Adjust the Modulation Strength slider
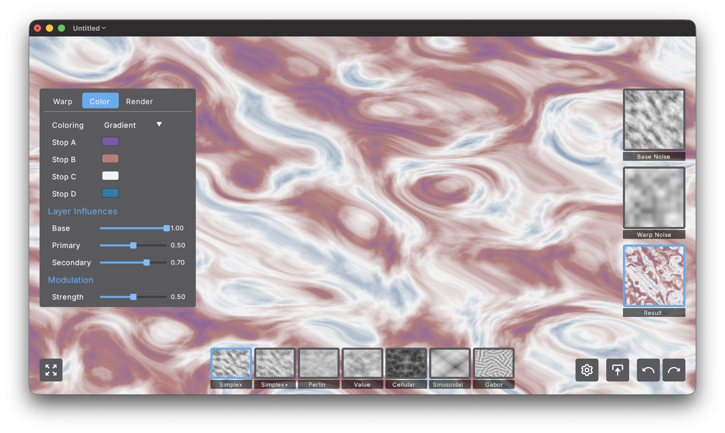 [134, 297]
